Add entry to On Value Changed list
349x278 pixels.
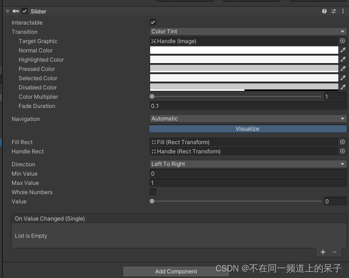click(x=323, y=252)
